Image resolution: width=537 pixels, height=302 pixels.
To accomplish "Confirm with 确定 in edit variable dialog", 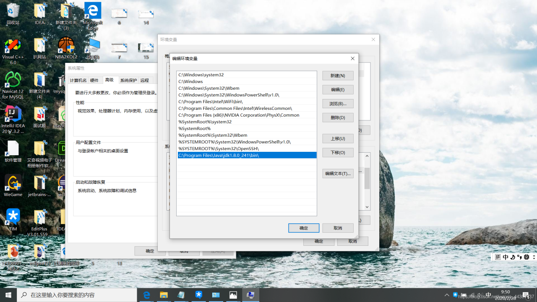I will pos(304,228).
